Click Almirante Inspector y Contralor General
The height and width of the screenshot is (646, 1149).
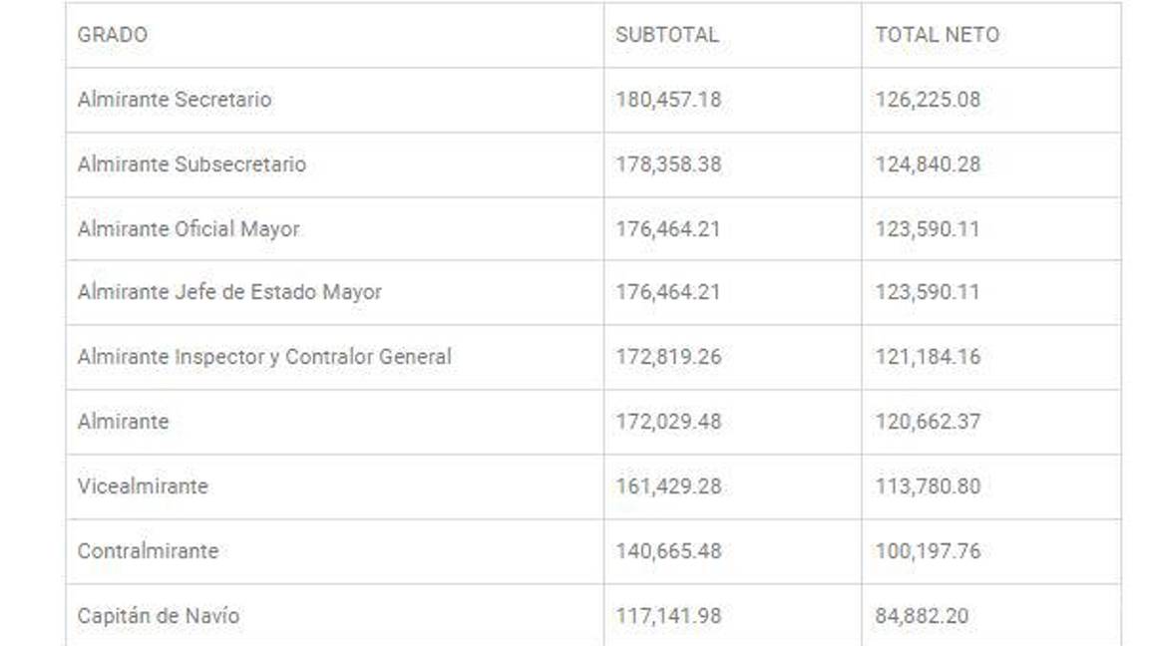click(x=264, y=357)
